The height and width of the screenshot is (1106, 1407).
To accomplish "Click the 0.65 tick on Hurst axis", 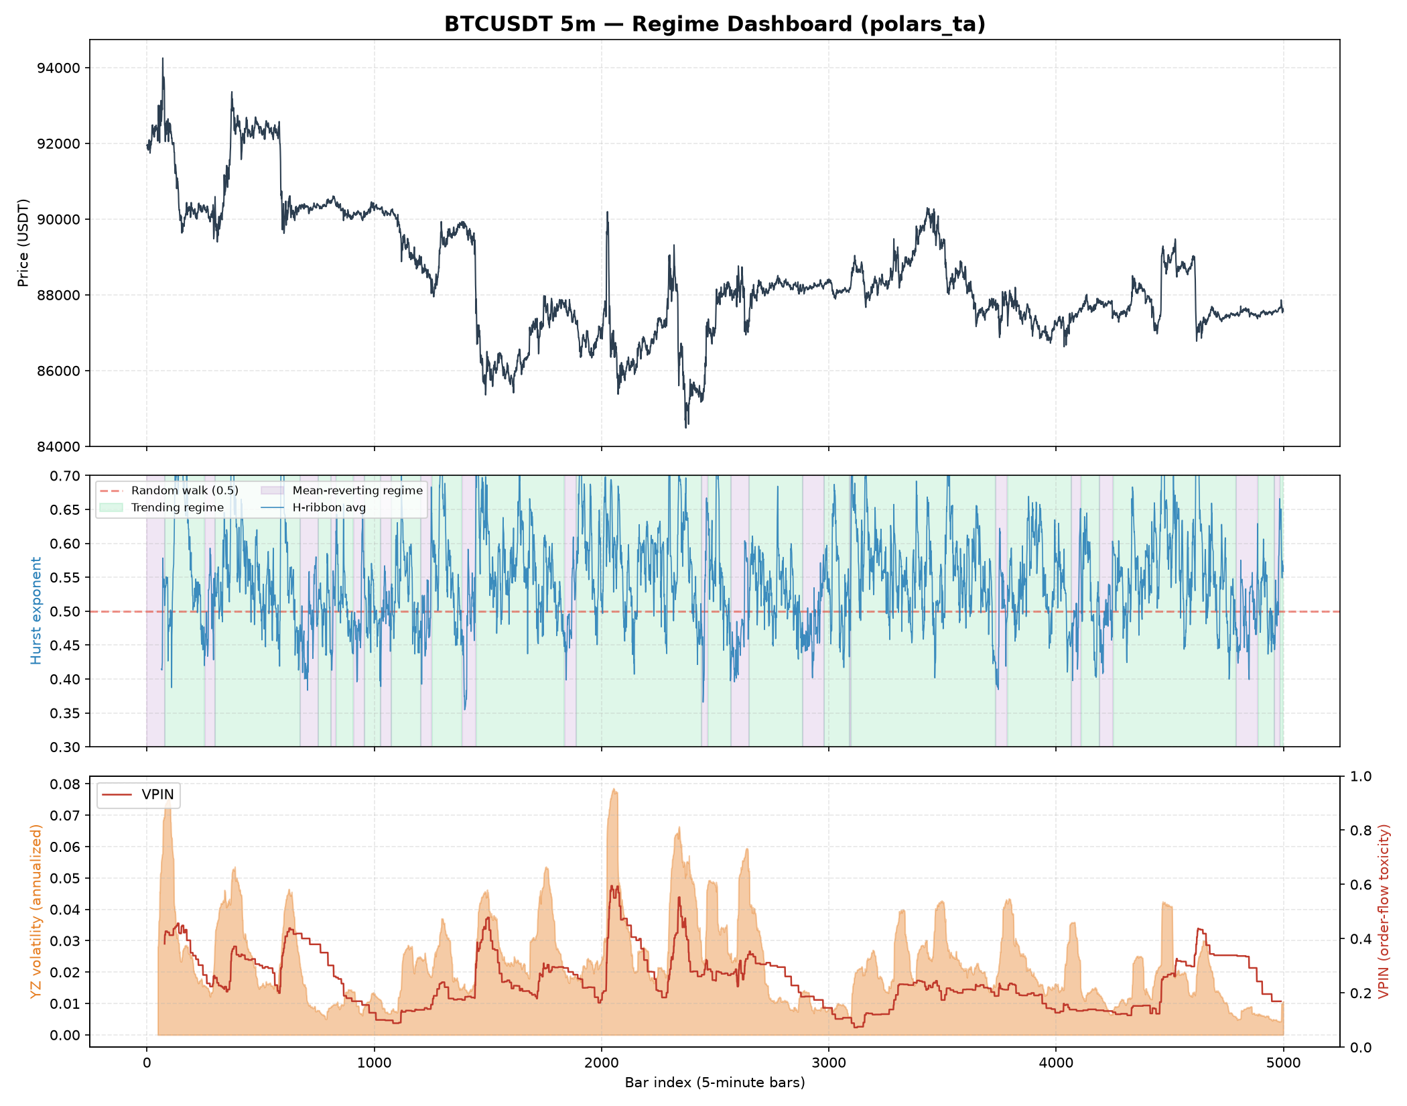I will [x=65, y=510].
